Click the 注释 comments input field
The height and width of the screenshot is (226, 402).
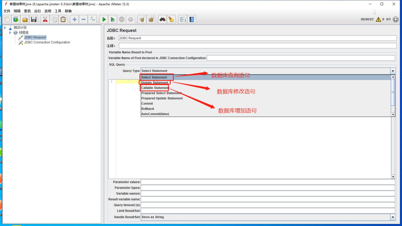point(258,46)
